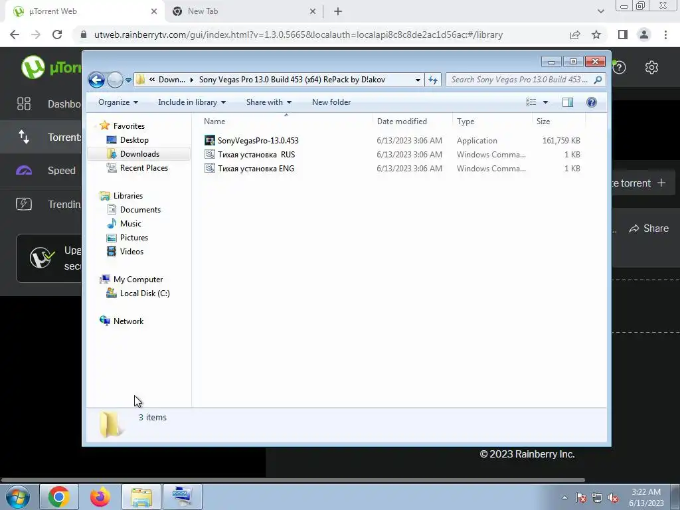Click the volume icon in the system tray
Image resolution: width=680 pixels, height=510 pixels.
[x=613, y=498]
